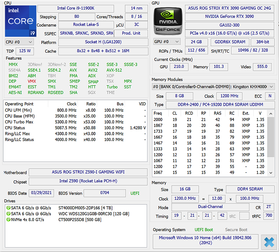Click the SSPEC SRKNB field
279x252 pixels.
86,34
